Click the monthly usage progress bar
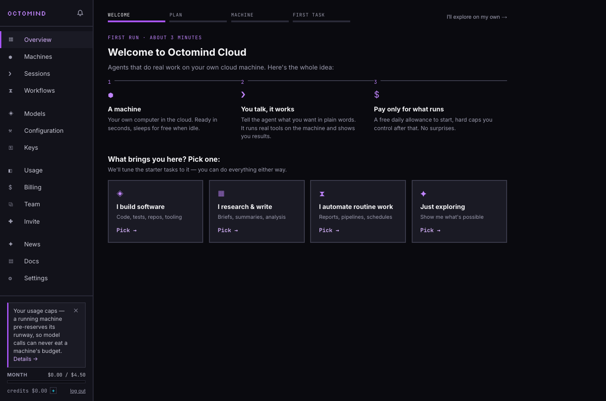This screenshot has height=401, width=606. (46, 382)
